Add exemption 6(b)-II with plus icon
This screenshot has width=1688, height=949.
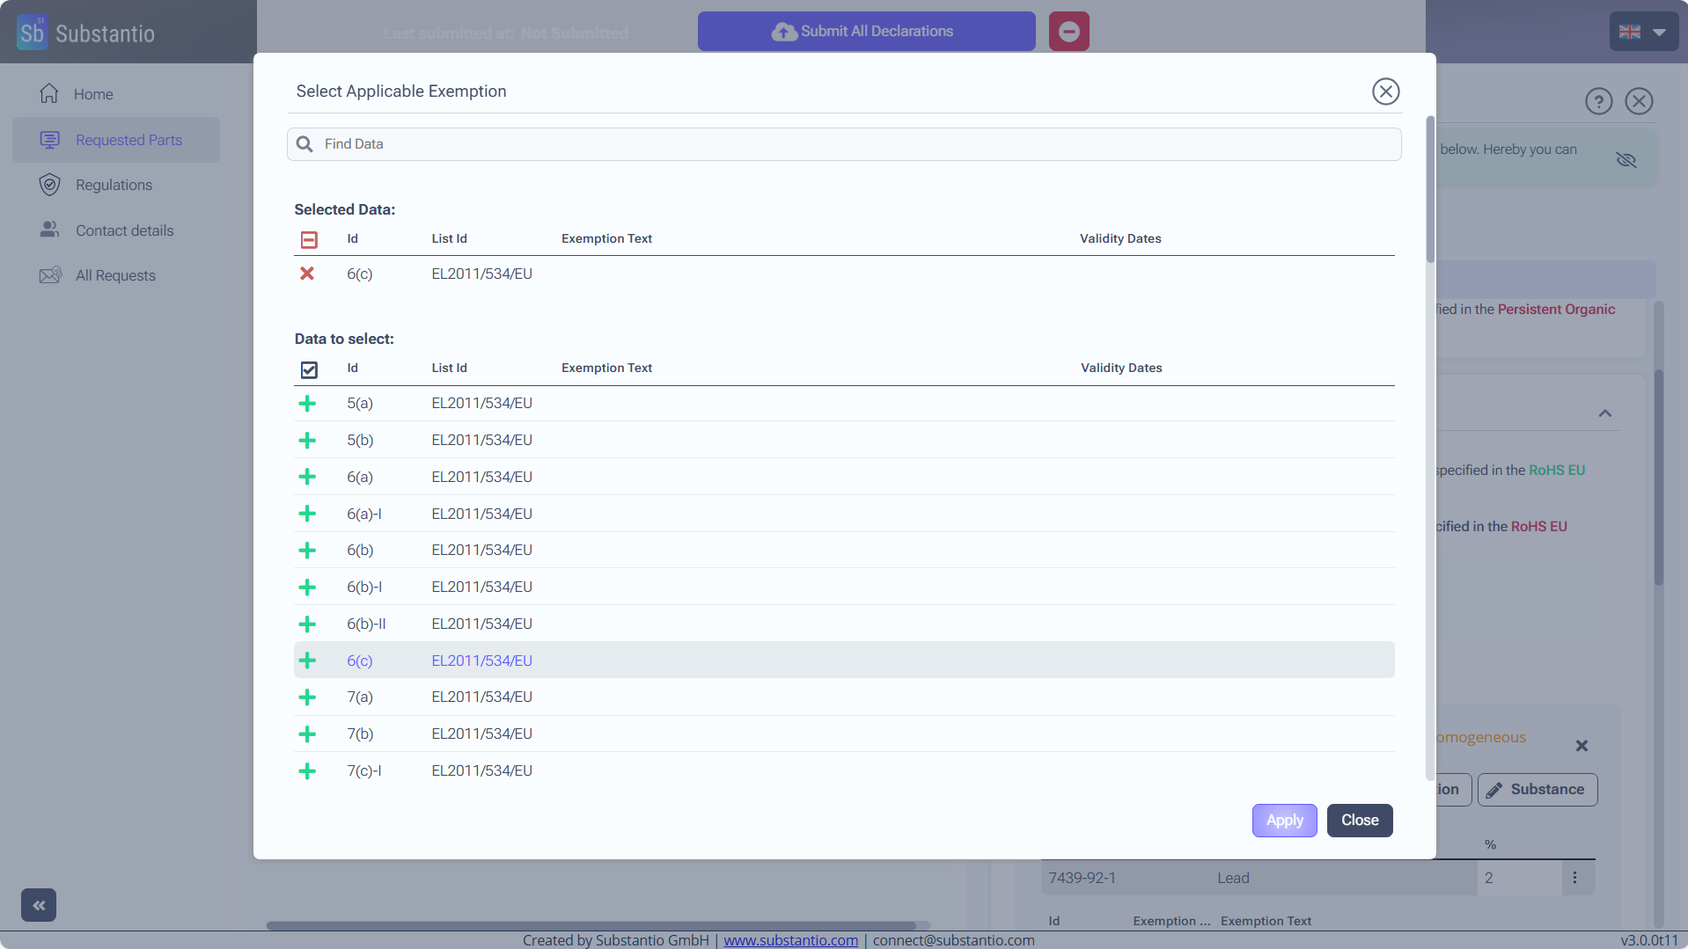pyautogui.click(x=307, y=624)
